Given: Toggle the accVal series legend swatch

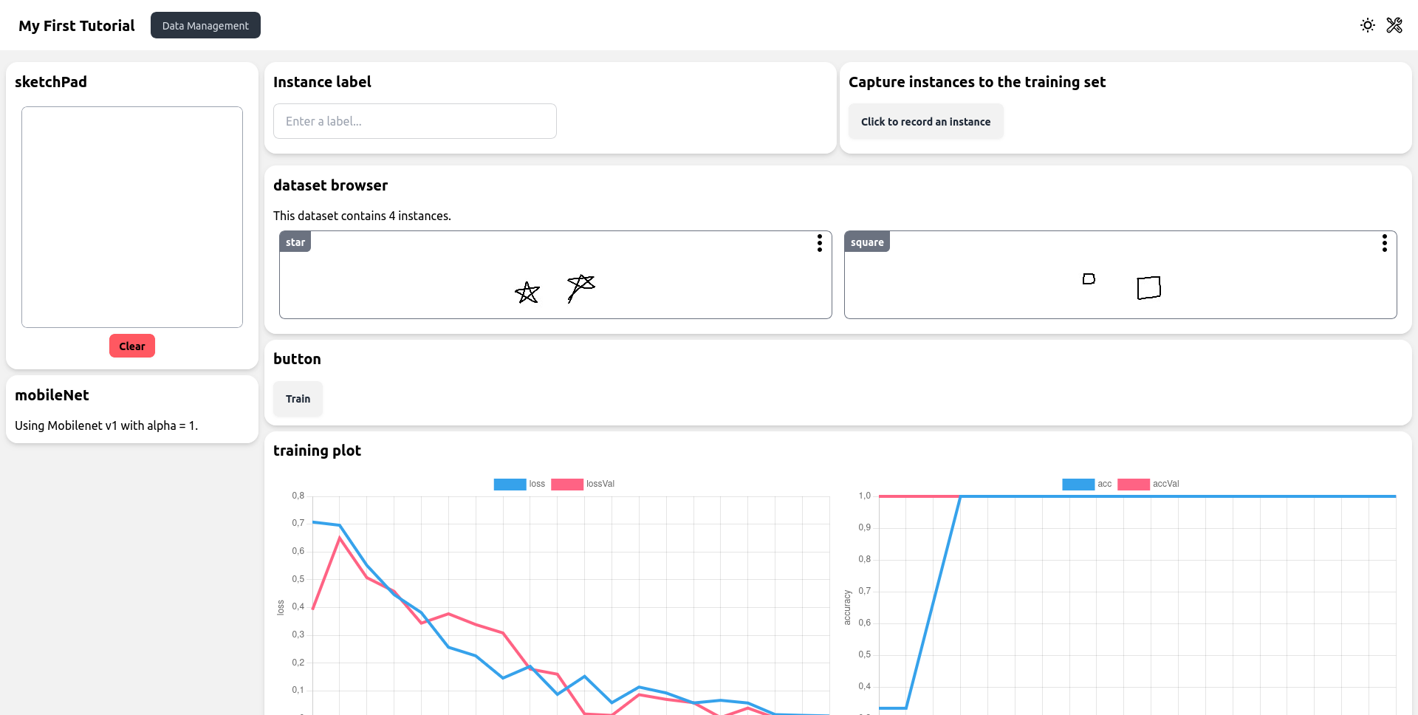Looking at the screenshot, I should click(x=1133, y=485).
